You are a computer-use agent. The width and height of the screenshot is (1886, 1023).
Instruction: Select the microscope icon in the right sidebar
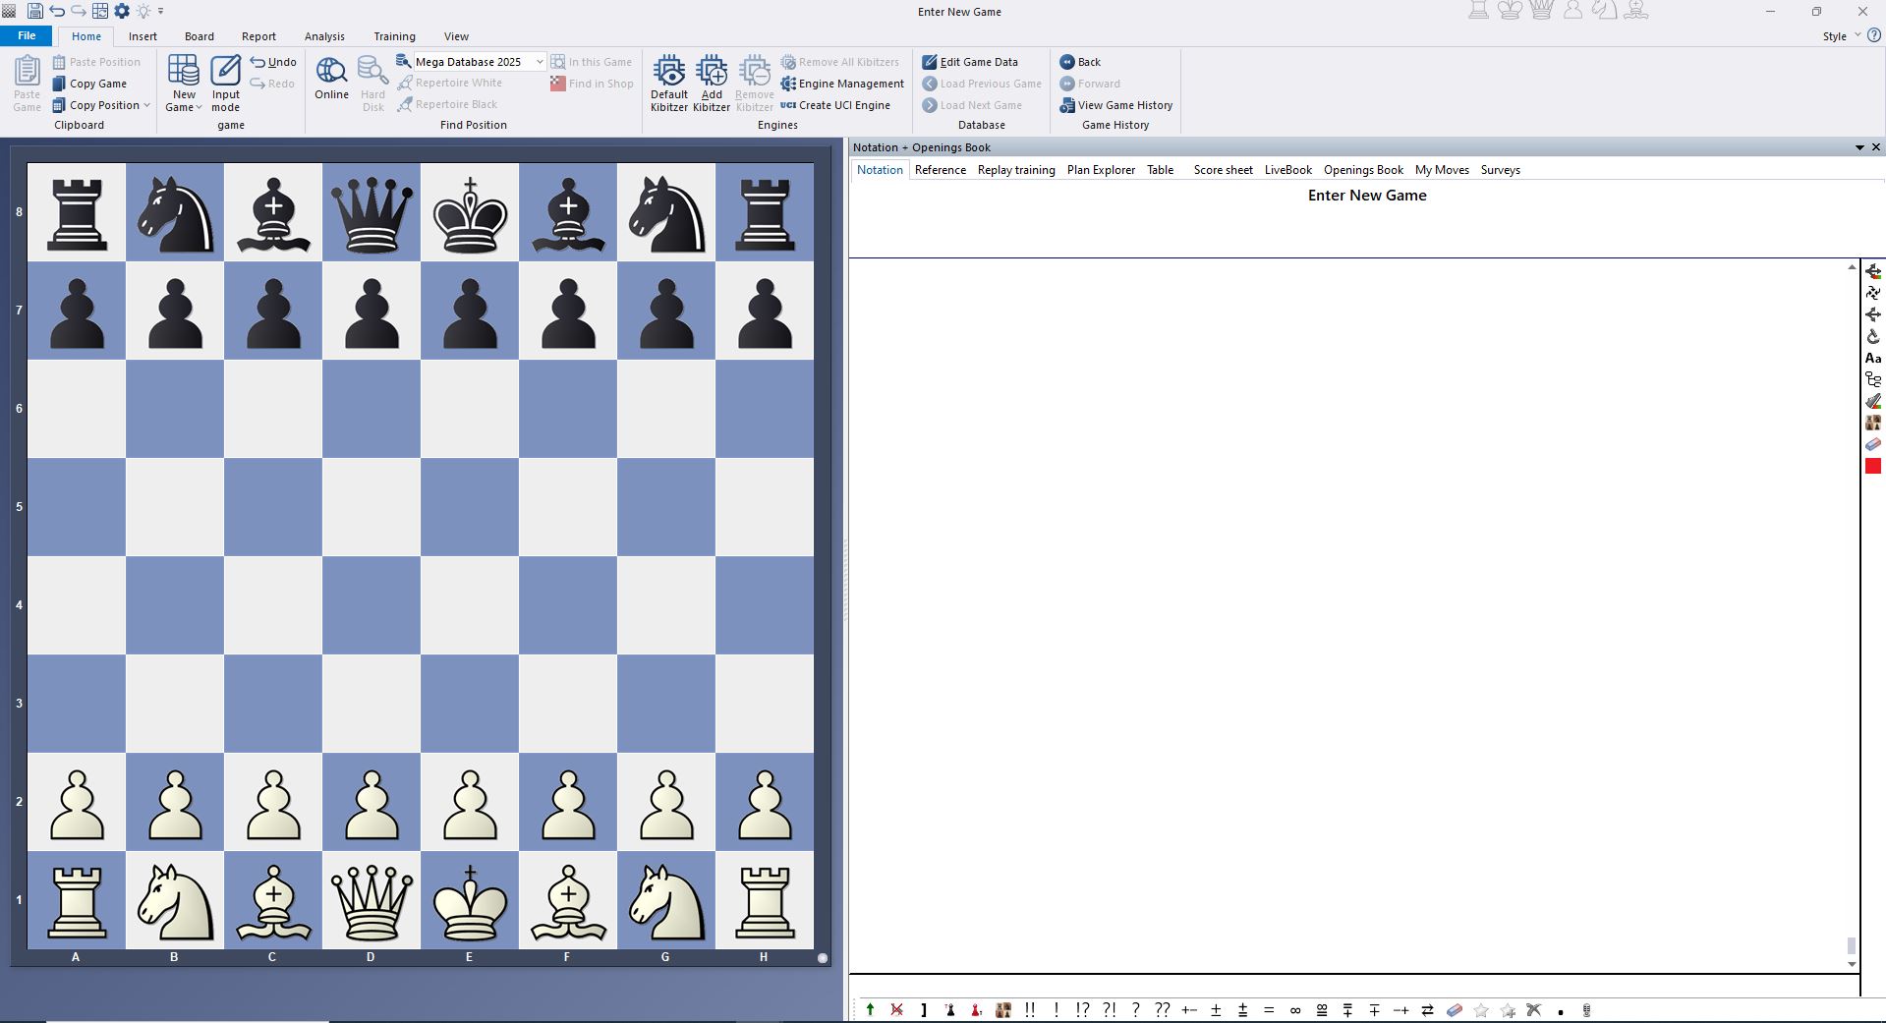[1873, 336]
